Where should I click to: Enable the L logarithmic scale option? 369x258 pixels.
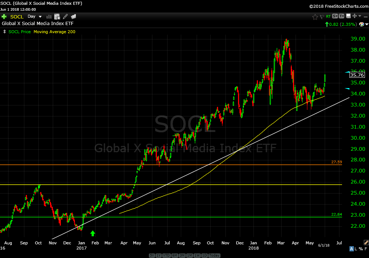(x=356, y=249)
